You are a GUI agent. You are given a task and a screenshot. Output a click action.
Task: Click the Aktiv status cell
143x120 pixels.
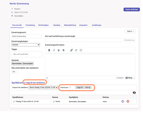click(105, 102)
